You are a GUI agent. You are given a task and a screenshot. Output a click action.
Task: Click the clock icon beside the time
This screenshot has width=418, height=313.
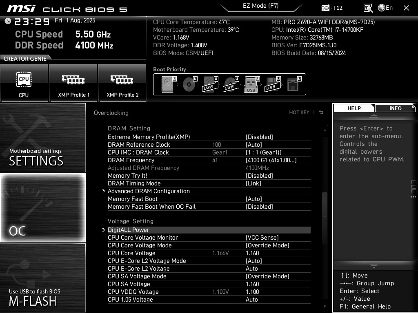tap(8, 21)
